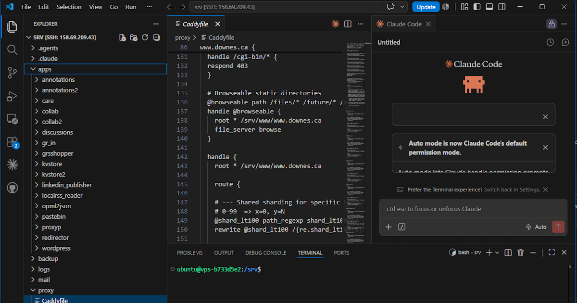This screenshot has width=577, height=303.
Task: Open the Selection menu
Action: tap(69, 7)
